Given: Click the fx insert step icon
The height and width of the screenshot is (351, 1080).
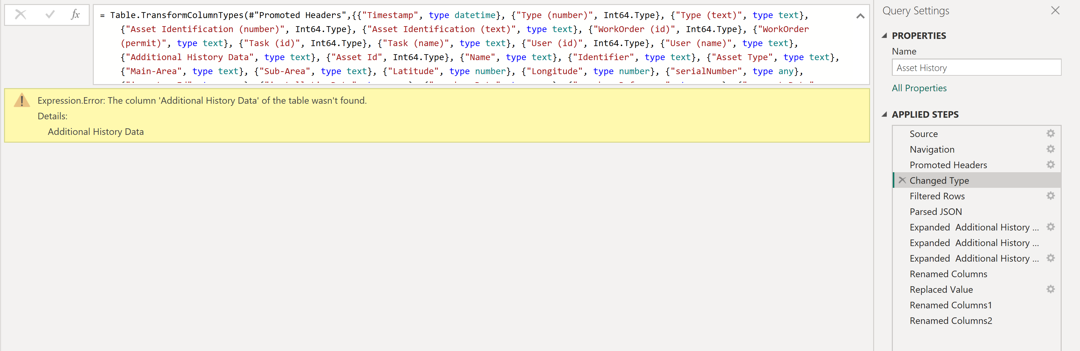Looking at the screenshot, I should pos(75,15).
